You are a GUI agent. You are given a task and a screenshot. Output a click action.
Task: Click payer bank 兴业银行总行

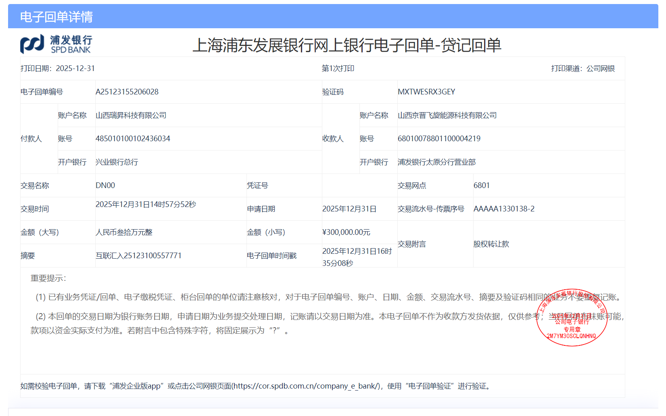tap(117, 162)
